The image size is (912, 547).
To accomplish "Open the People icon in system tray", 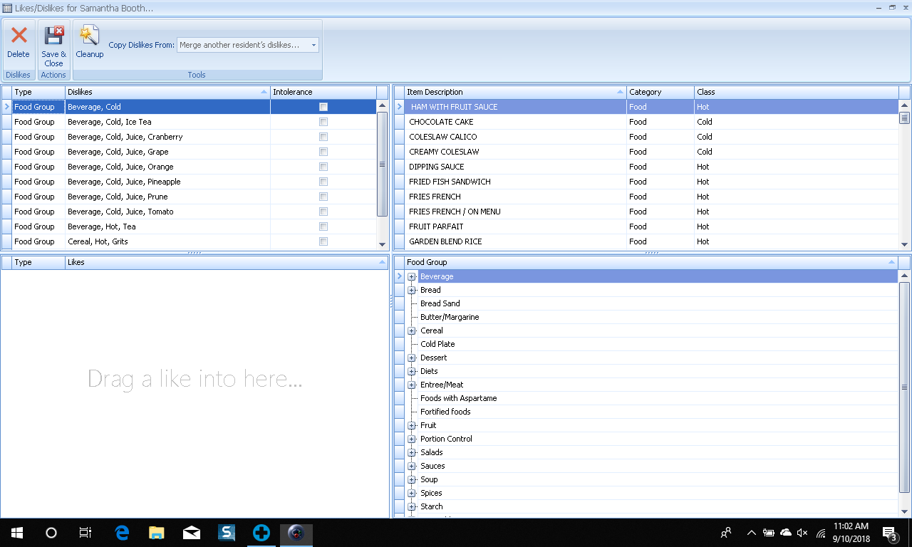I will (x=726, y=533).
